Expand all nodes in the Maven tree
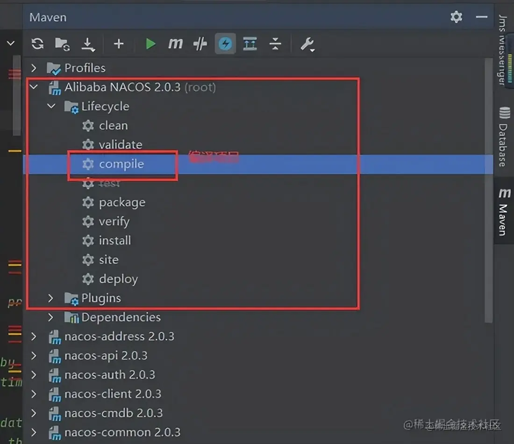This screenshot has width=514, height=444. [x=250, y=44]
